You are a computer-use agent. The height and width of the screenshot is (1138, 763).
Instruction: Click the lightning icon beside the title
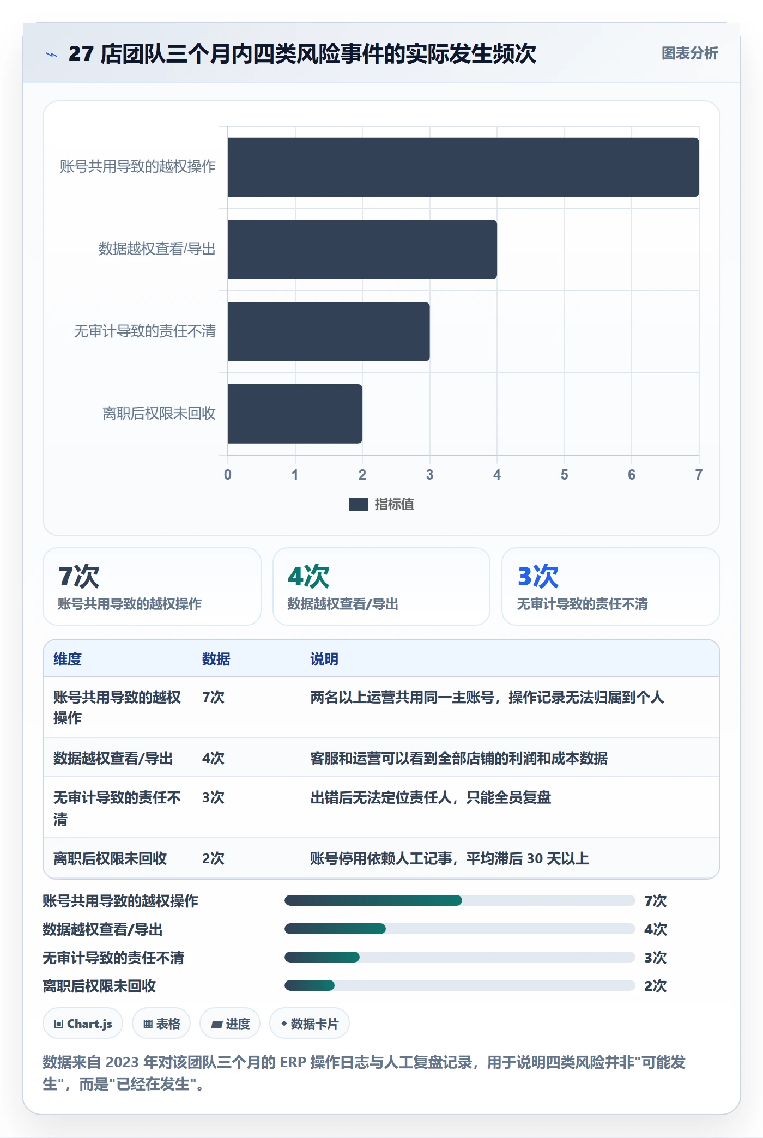[52, 54]
